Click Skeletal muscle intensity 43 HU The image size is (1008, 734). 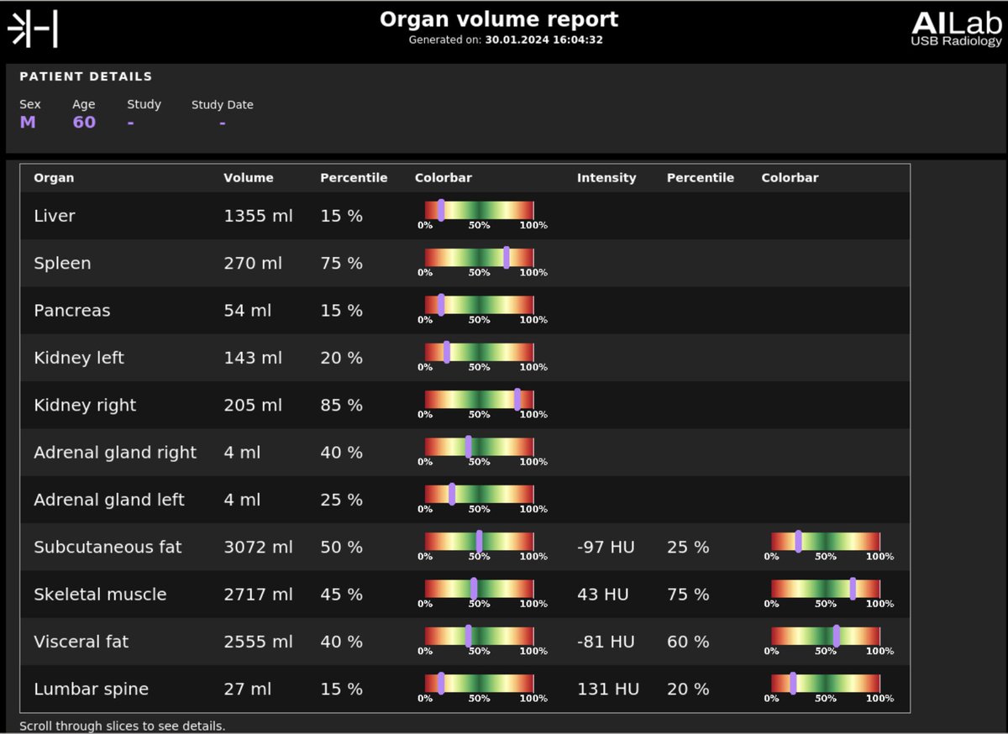pyautogui.click(x=602, y=594)
